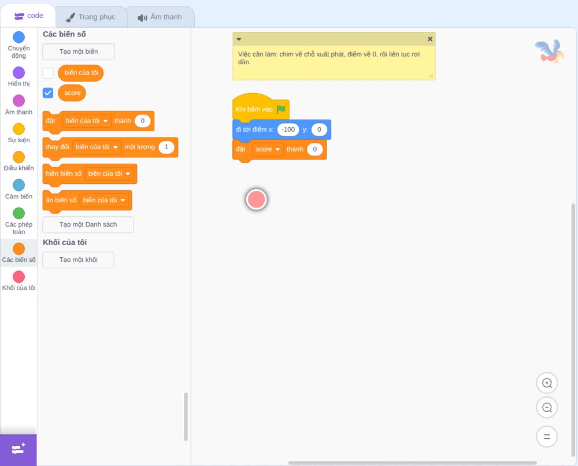
Task: Click the value 0 input in palette 'đặt' block
Action: 143,121
